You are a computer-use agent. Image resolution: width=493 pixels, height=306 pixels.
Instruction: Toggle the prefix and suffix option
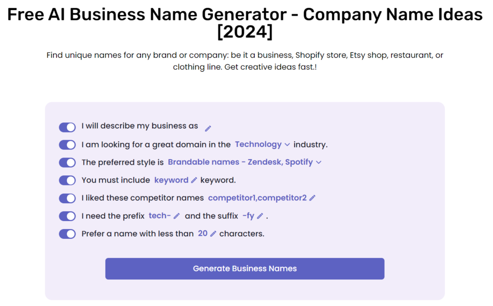(67, 216)
